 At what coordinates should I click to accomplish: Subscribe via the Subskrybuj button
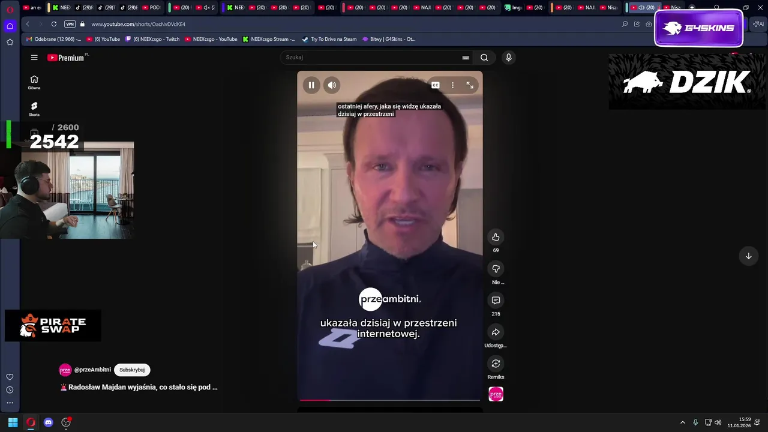click(132, 370)
